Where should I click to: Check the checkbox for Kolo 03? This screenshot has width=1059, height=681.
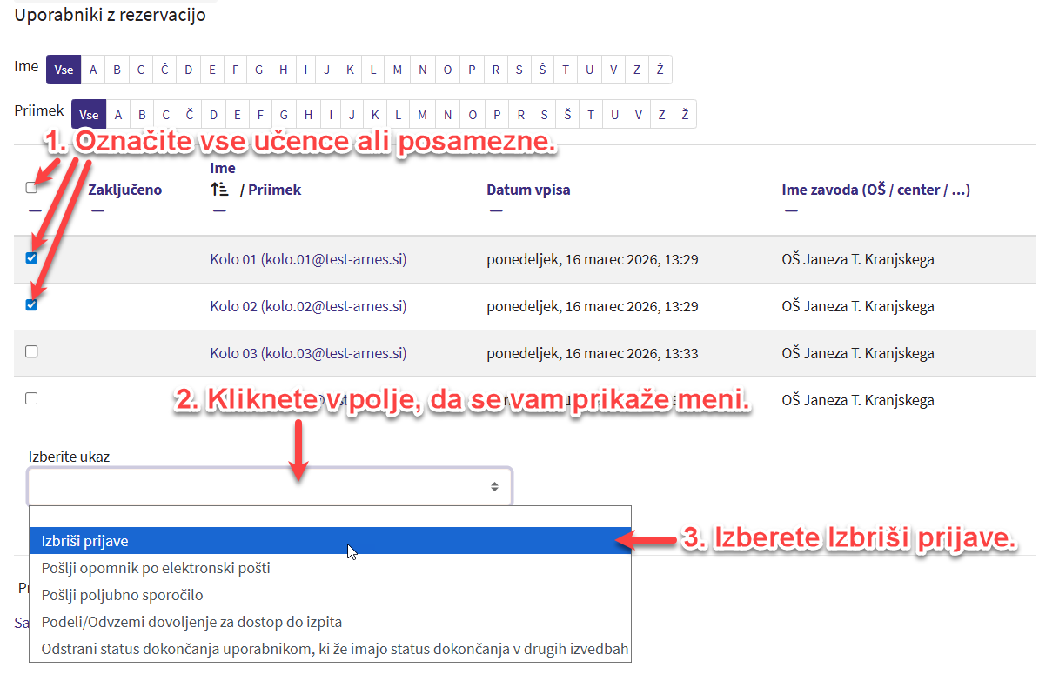coord(32,352)
